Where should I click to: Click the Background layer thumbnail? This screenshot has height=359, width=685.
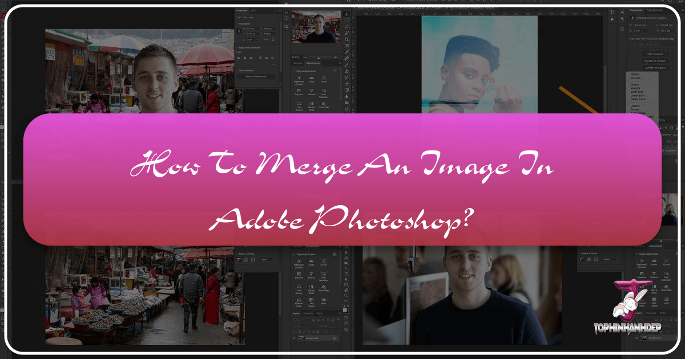(x=300, y=338)
